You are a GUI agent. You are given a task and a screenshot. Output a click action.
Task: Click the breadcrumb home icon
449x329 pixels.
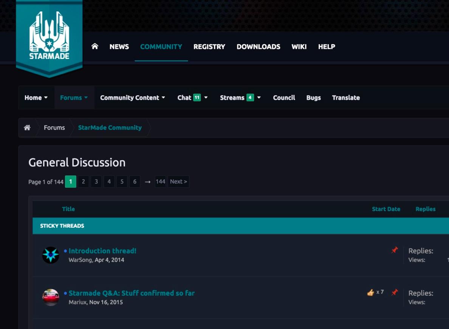pyautogui.click(x=27, y=128)
